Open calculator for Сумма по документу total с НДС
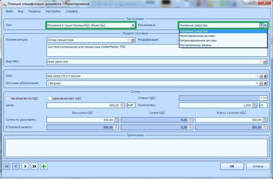 (x=265, y=120)
